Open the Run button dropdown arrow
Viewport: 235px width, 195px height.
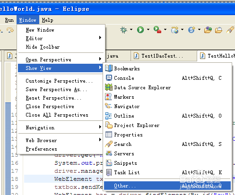[x=148, y=29]
